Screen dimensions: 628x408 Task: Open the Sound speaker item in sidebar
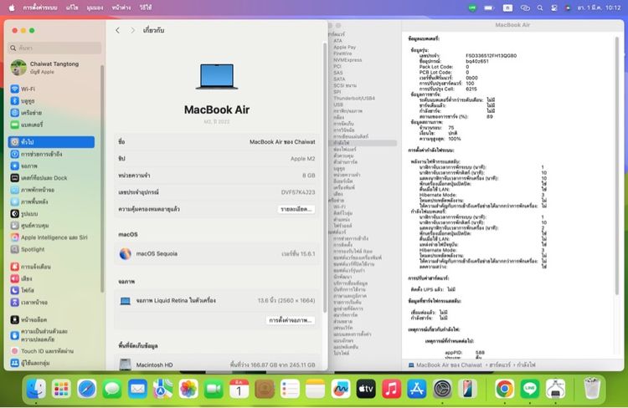click(x=21, y=278)
